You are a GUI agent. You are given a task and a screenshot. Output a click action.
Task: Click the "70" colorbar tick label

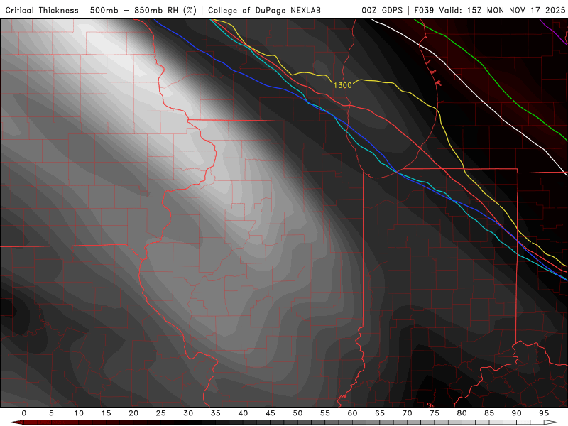pos(407,413)
